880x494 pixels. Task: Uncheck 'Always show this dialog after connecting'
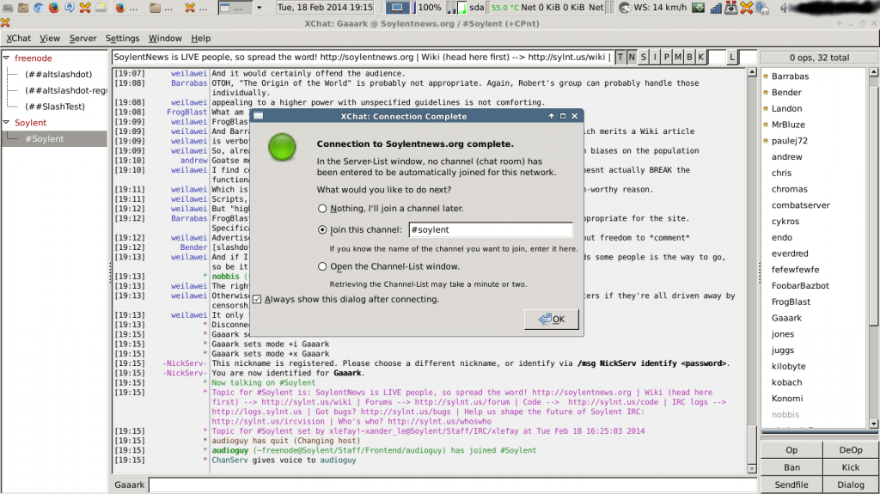point(257,300)
